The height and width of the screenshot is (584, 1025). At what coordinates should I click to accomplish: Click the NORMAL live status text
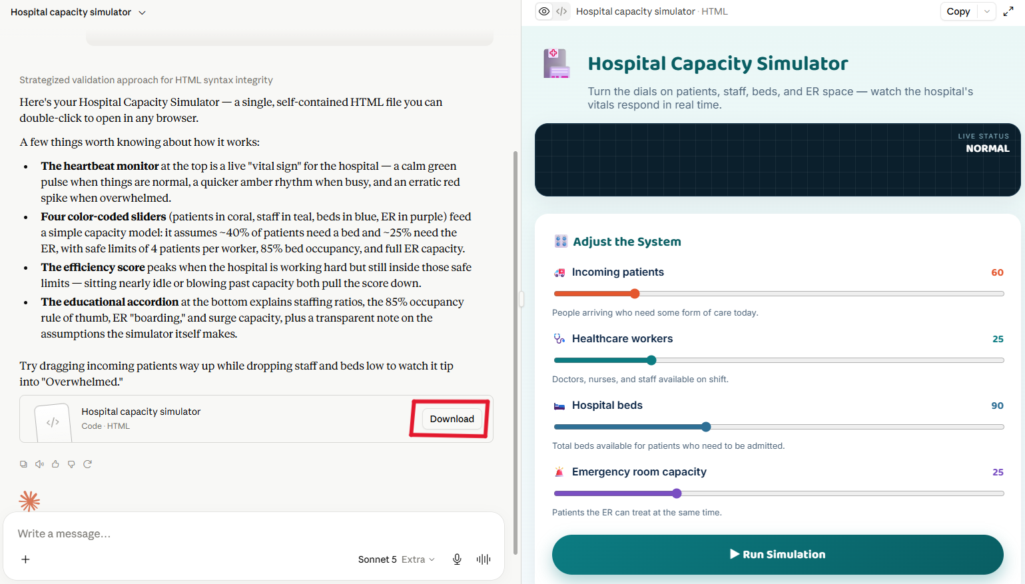[x=988, y=148]
